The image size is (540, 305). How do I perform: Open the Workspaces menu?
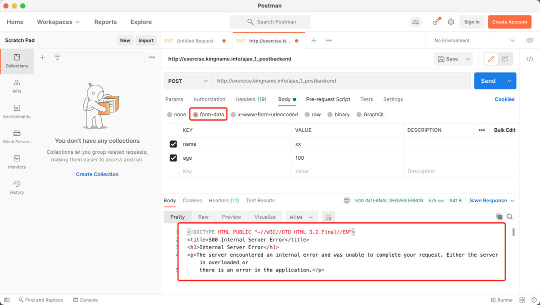click(58, 22)
